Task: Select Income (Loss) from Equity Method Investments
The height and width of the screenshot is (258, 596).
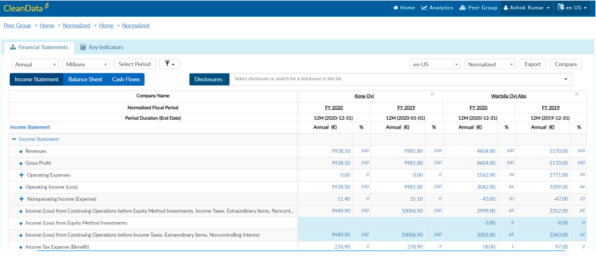Action: 76,223
